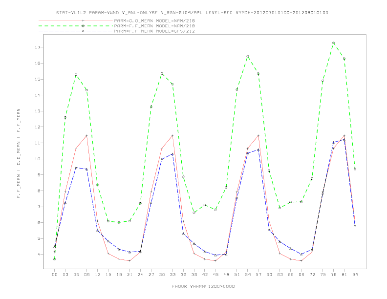Click x-axis forecast hour label 51
387x299 pixels.
point(237,275)
